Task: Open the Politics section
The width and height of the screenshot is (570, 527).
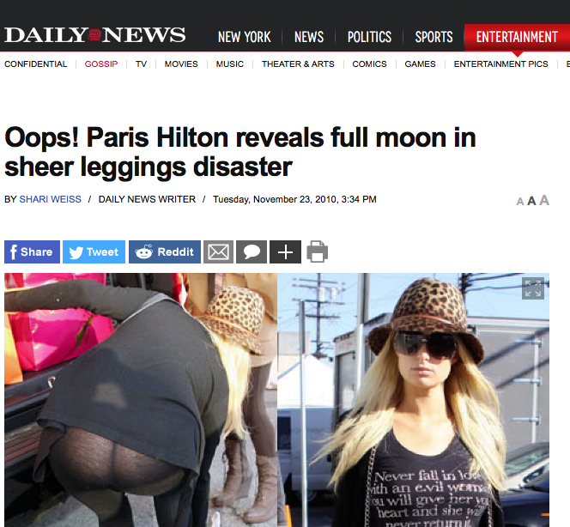Action: 369,37
